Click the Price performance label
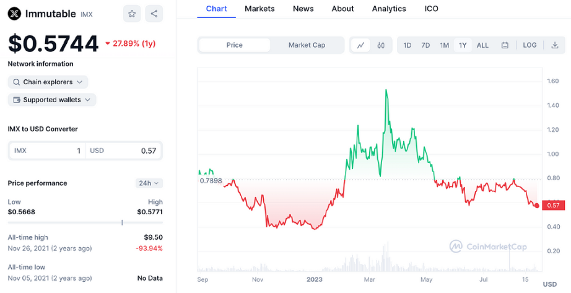Screen dimensions: 571x293 [38, 183]
